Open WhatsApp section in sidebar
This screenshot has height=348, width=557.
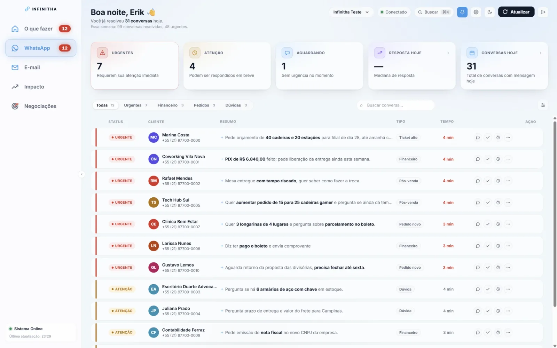point(41,48)
